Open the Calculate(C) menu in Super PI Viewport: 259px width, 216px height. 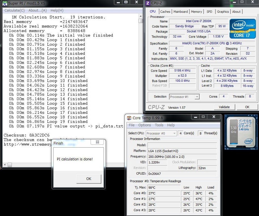(14, 11)
